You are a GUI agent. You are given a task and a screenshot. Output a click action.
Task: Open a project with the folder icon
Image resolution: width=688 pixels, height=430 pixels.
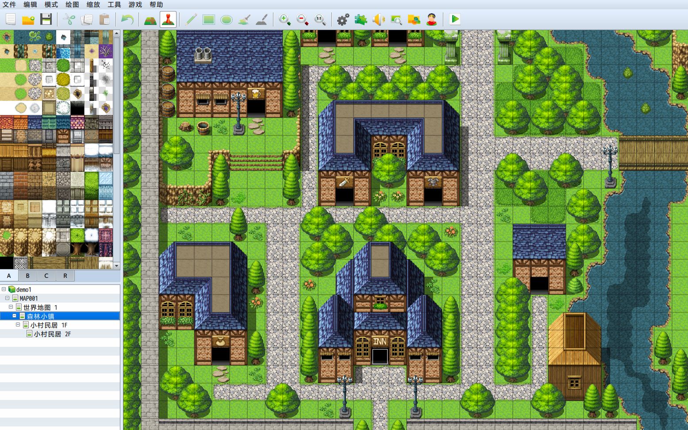pyautogui.click(x=28, y=19)
